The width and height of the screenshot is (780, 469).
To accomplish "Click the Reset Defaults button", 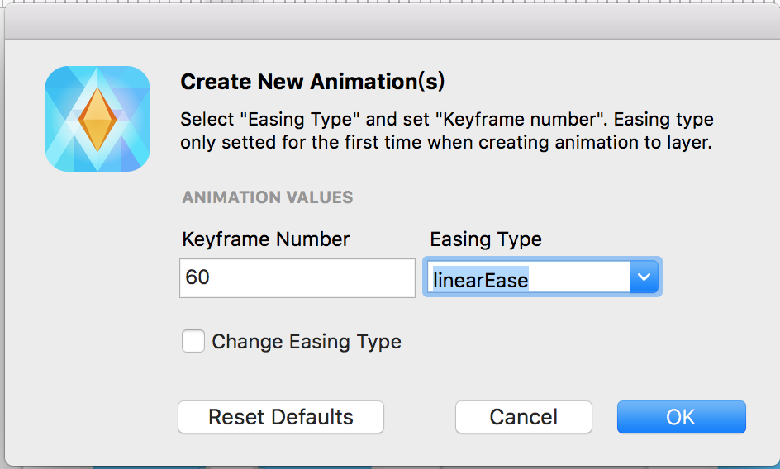I will point(281,417).
